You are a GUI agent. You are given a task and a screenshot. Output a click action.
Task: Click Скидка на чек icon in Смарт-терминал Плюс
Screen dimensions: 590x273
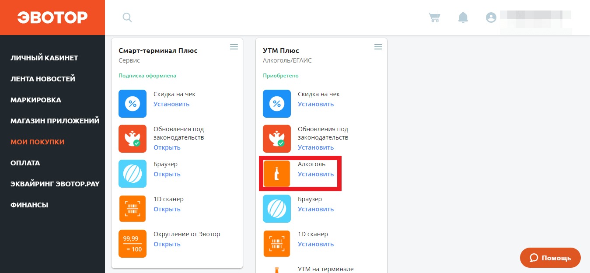click(x=133, y=104)
